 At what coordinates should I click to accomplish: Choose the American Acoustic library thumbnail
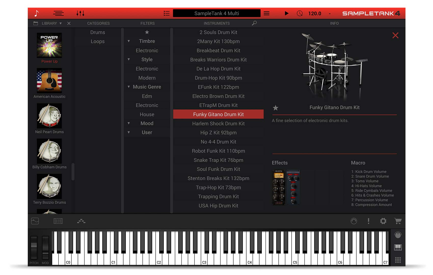(x=49, y=81)
